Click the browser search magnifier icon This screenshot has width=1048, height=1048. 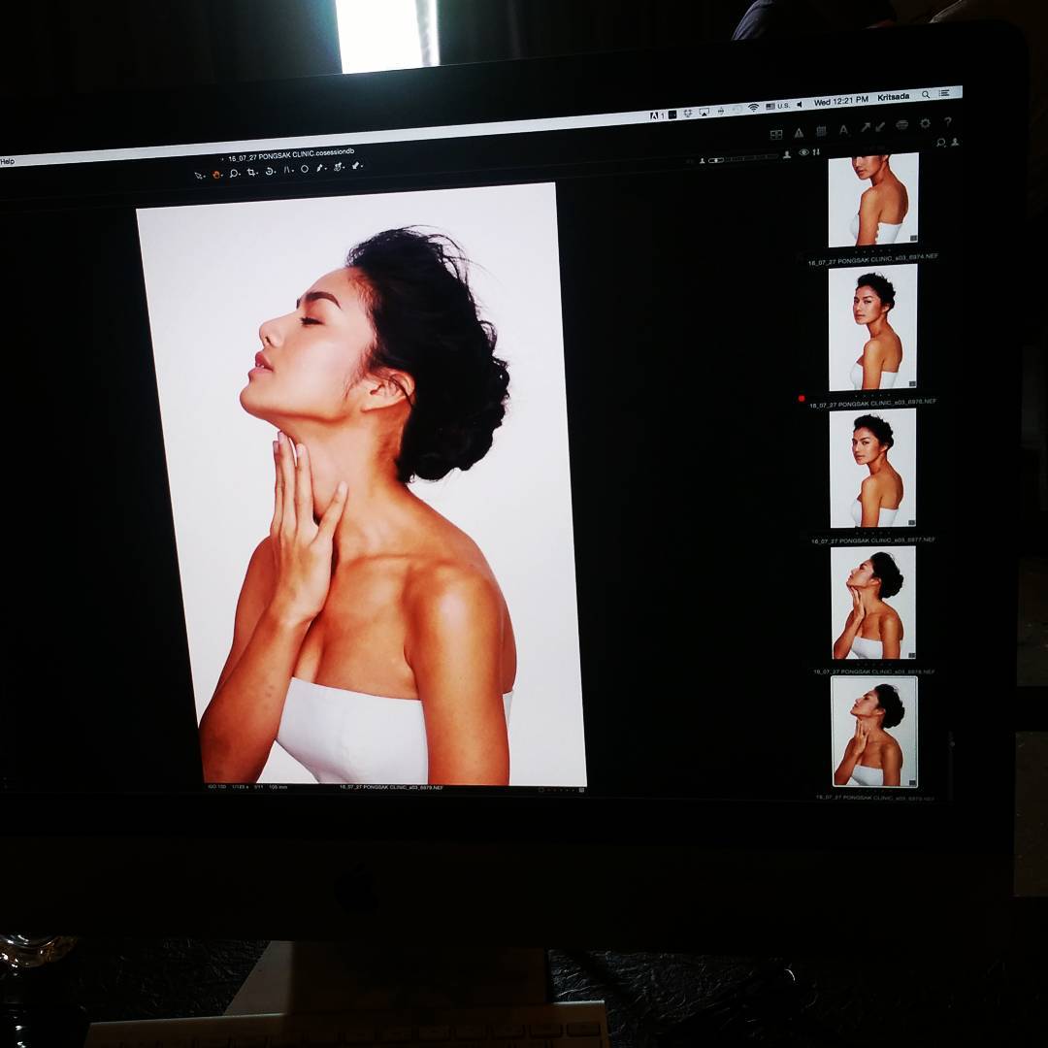[x=941, y=143]
